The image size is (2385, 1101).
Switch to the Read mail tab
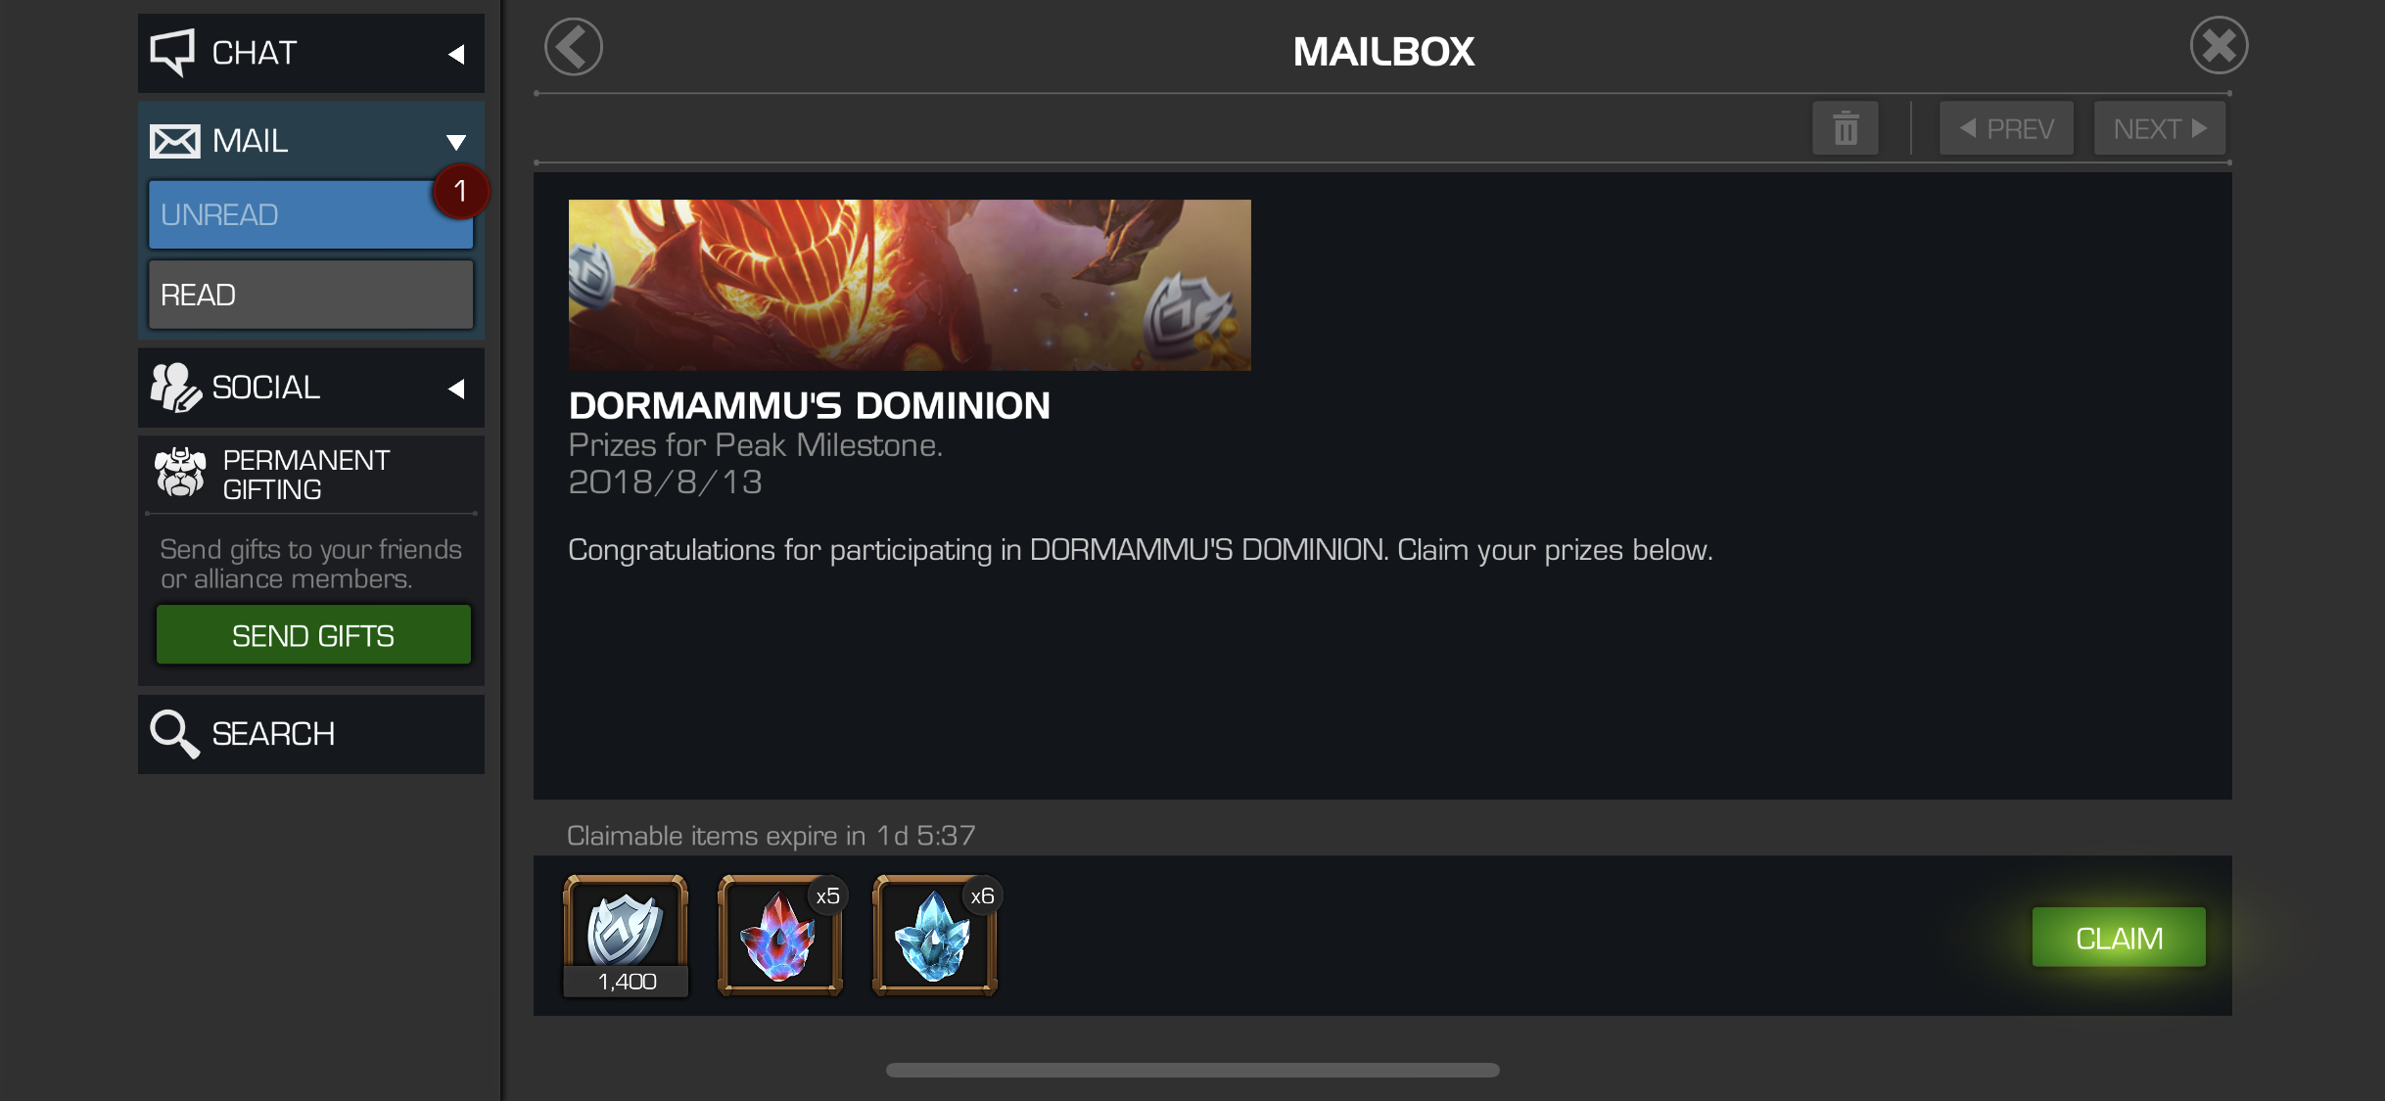(310, 295)
